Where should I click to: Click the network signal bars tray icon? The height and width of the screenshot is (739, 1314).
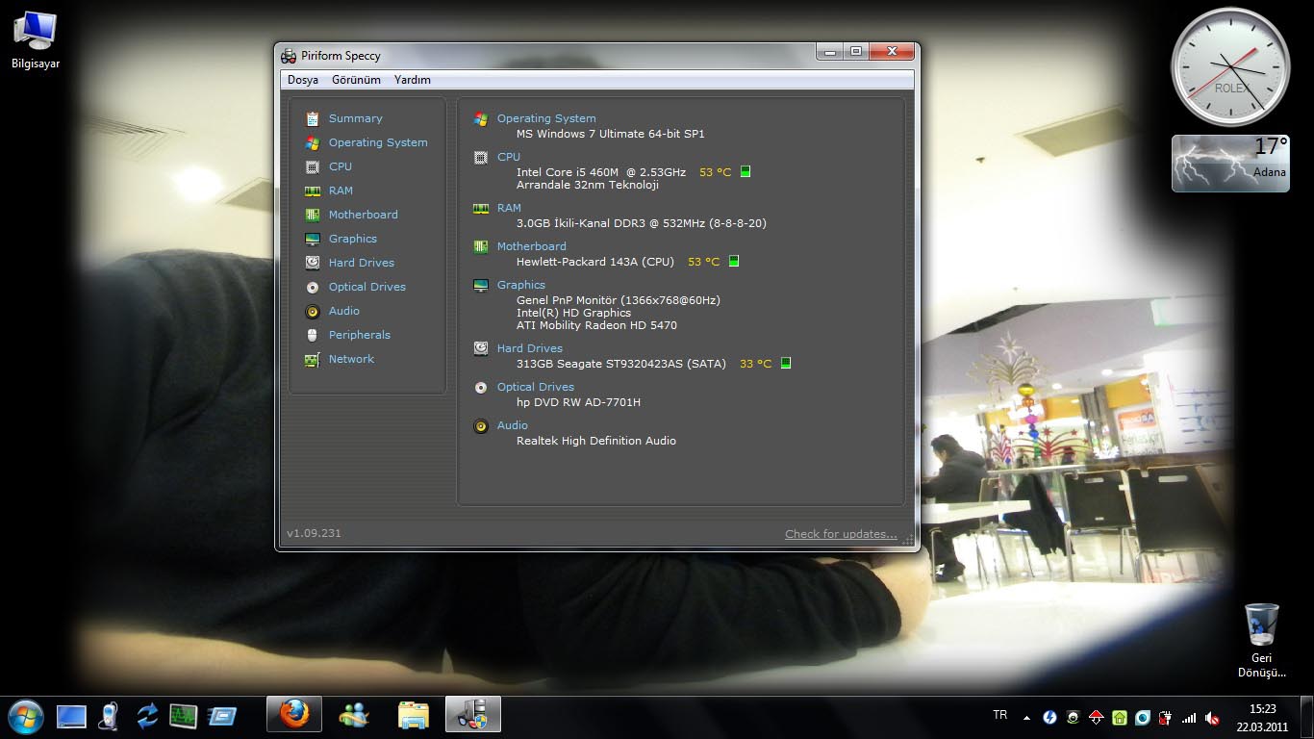point(1190,718)
